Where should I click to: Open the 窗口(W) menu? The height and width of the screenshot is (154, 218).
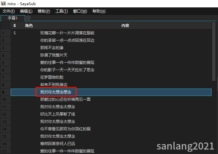(x=80, y=11)
